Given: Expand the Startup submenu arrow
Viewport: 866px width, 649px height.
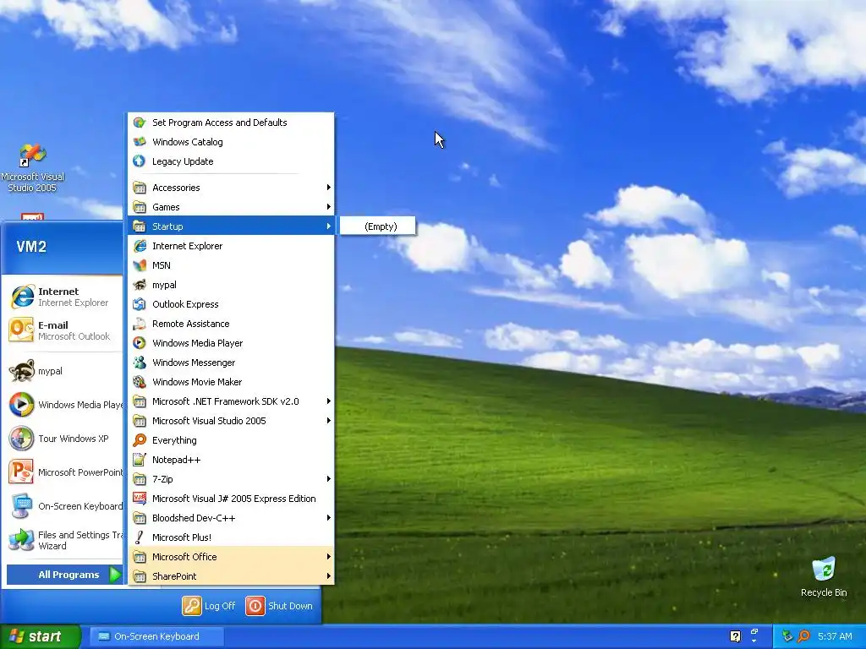Looking at the screenshot, I should [x=329, y=226].
